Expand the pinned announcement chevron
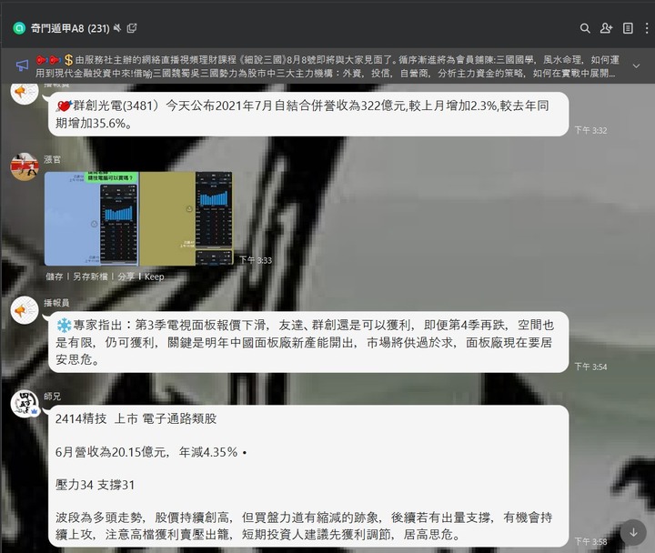This screenshot has height=553, width=655. [x=636, y=66]
